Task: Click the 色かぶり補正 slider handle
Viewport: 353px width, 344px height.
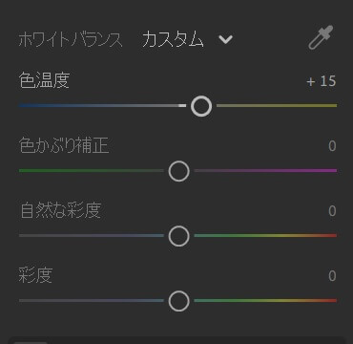Action: 178,171
